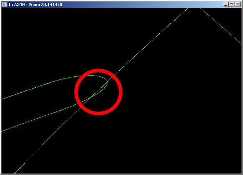243x175 pixels.
Task: Pick the crest of the upper green curve
Action: [x=89, y=76]
